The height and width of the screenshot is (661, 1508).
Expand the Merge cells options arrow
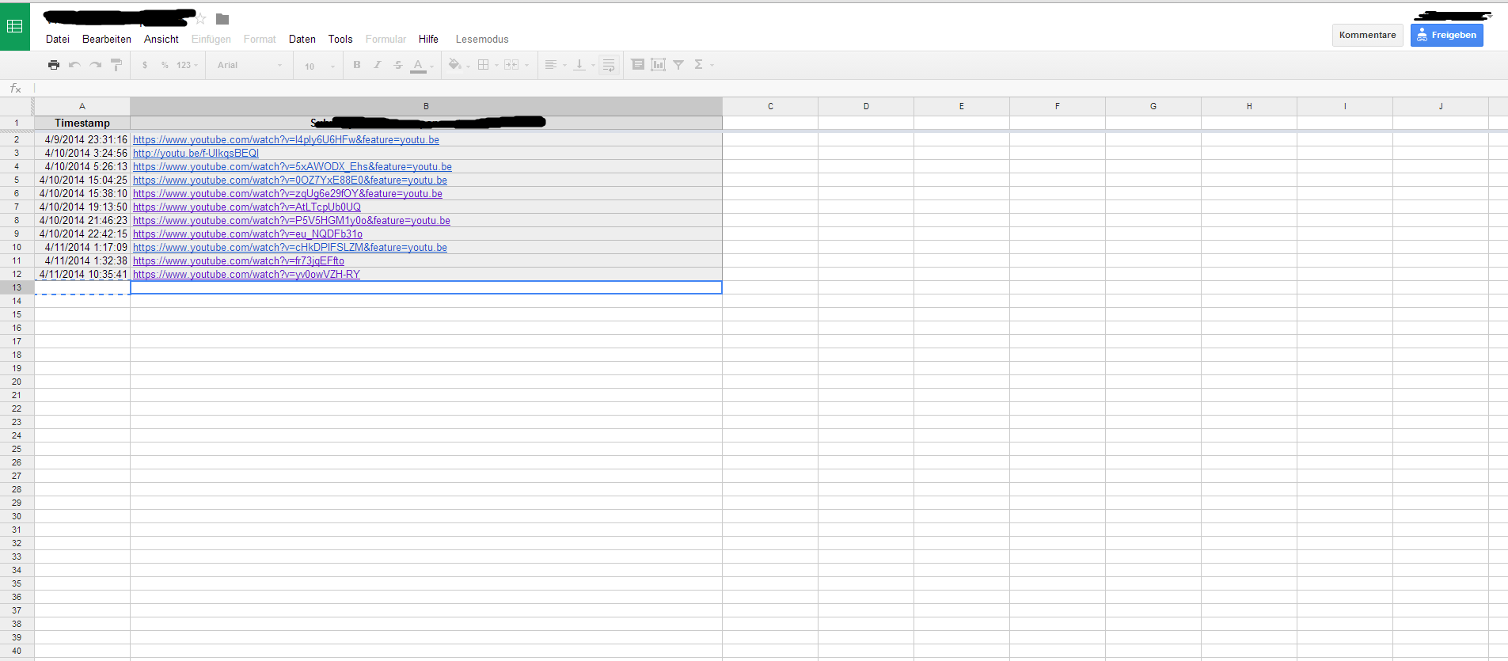tap(526, 66)
